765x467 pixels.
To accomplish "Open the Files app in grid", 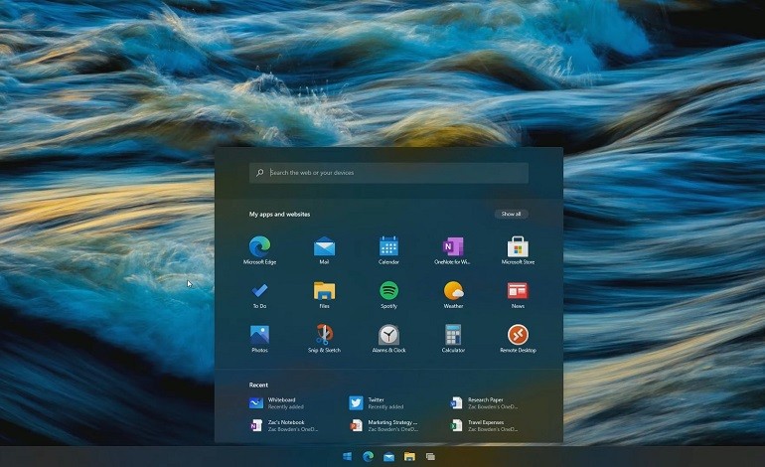I will 324,295.
